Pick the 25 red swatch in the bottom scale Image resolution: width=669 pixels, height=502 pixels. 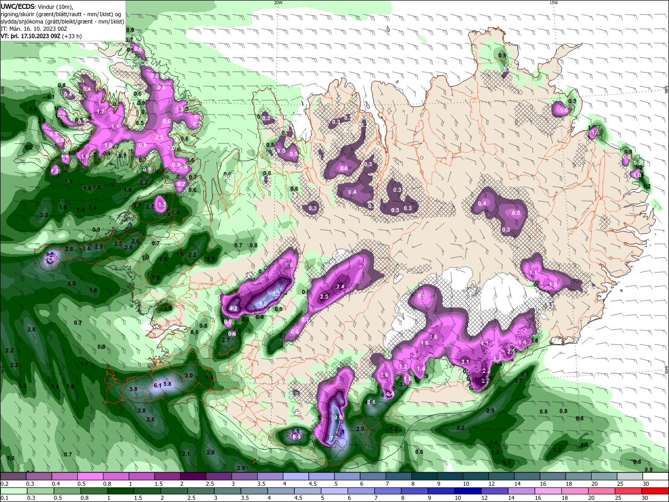point(627,491)
